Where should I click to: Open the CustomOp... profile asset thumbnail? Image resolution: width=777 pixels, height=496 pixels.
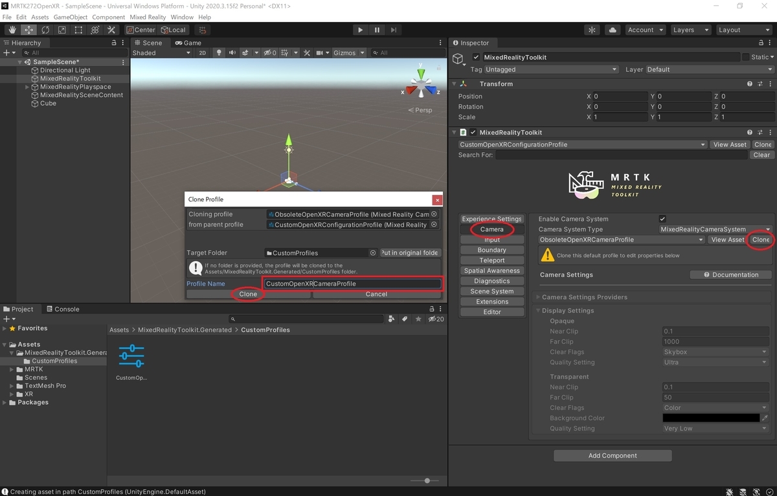pyautogui.click(x=131, y=356)
